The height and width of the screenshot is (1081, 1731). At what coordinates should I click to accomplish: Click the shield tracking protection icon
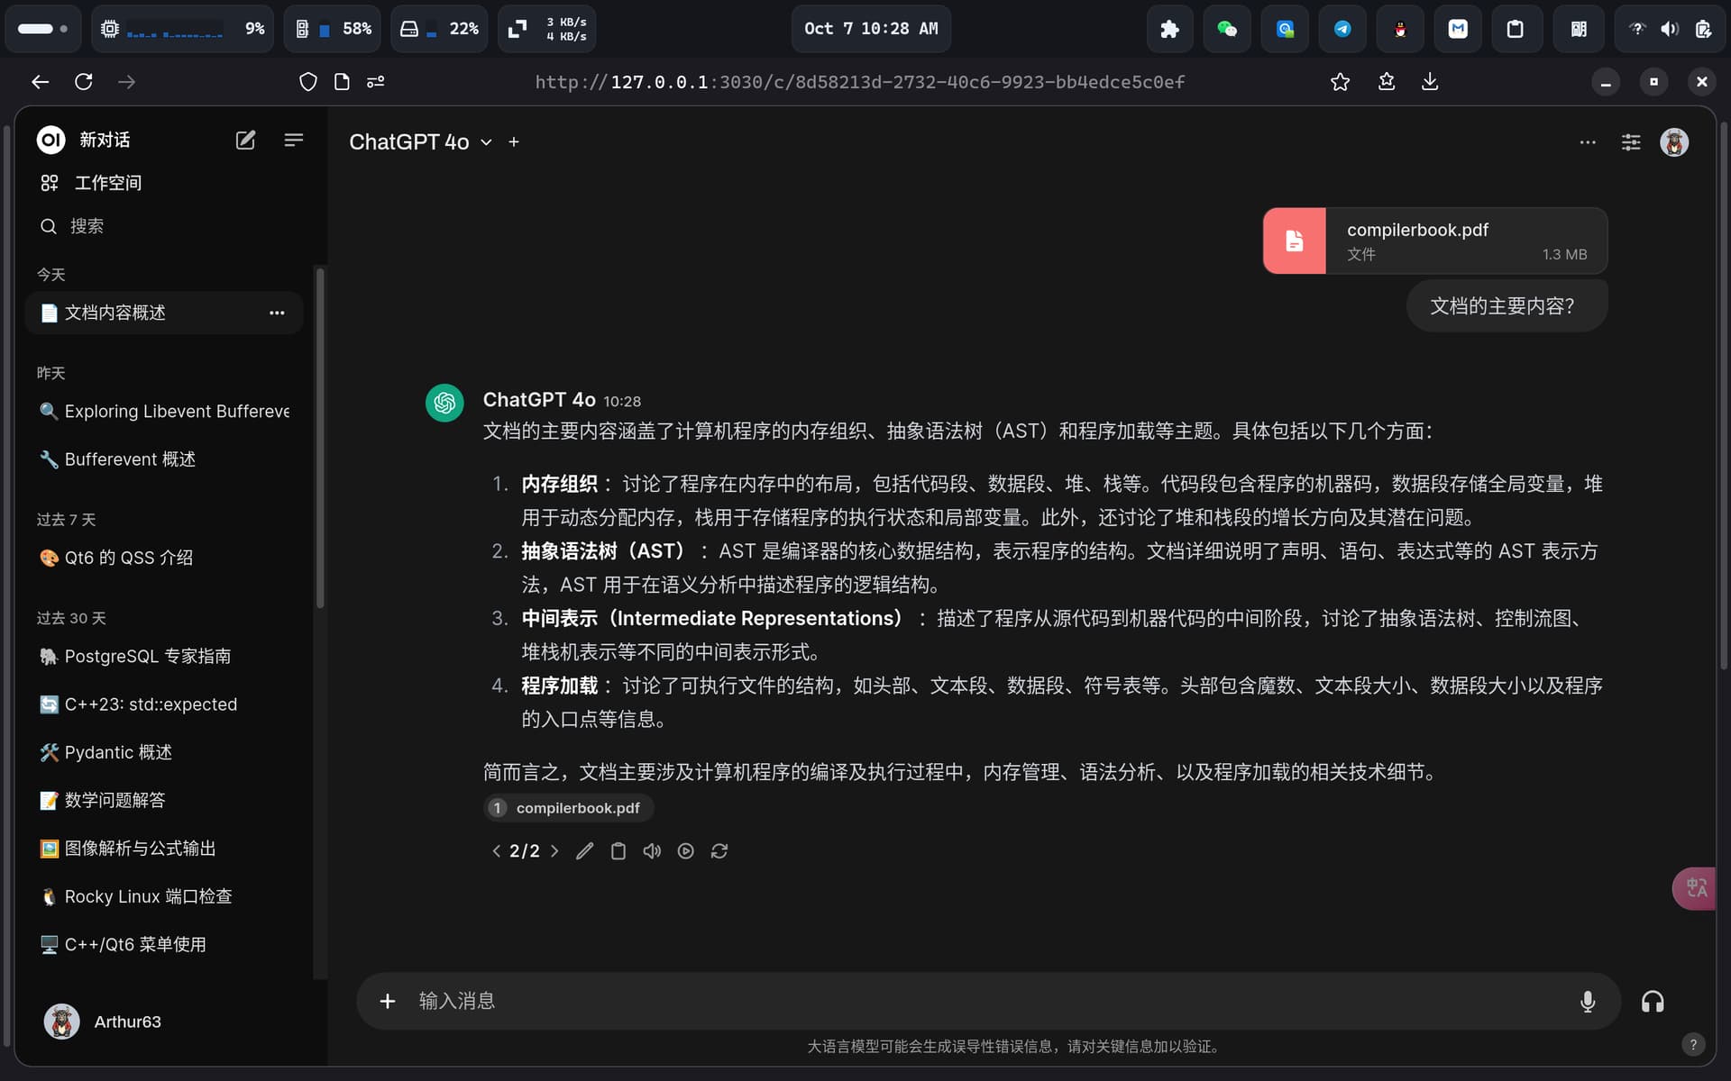coord(308,82)
